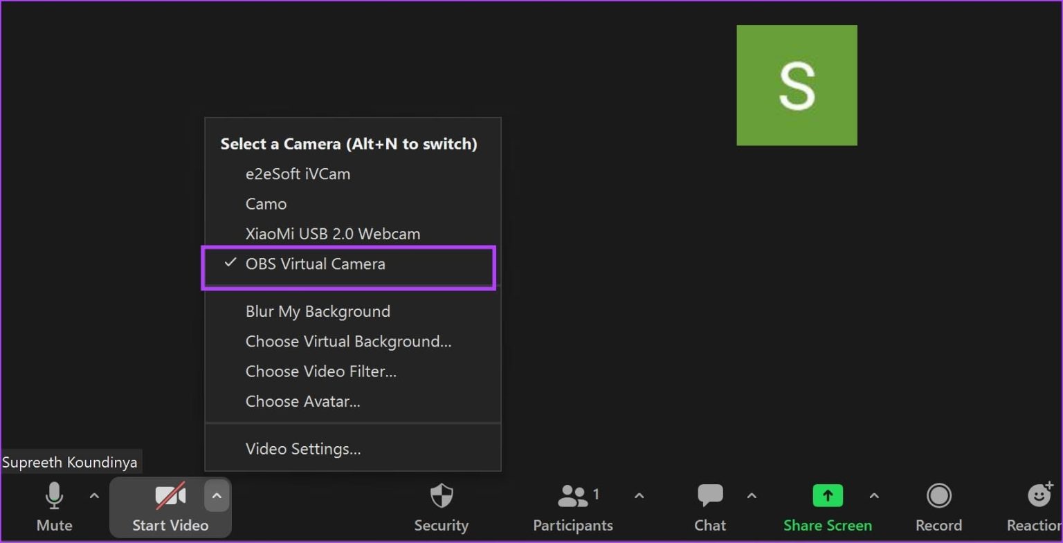This screenshot has height=543, width=1063.
Task: Open the Participants panel
Action: pos(572,507)
